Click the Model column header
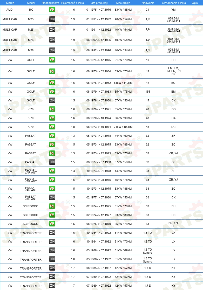Screen dimensions: 203x290 31,3
